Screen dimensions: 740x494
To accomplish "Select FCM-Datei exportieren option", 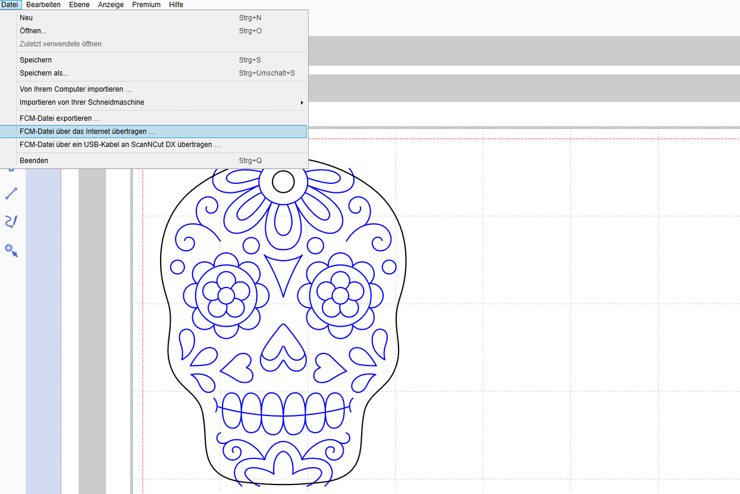I will [59, 118].
